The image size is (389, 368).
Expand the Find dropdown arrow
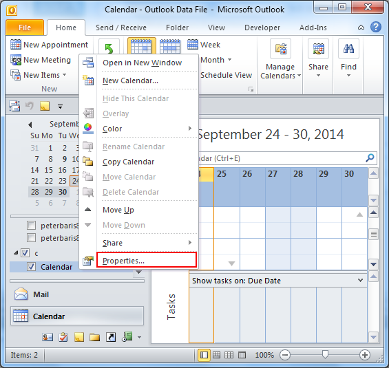(348, 75)
